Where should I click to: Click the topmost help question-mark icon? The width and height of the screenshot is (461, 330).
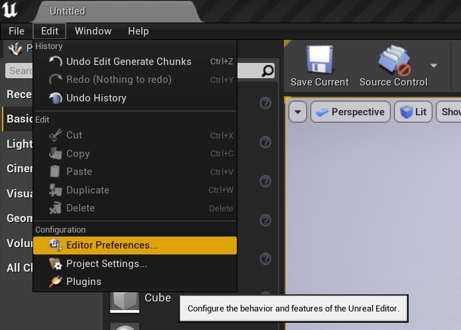pyautogui.click(x=265, y=103)
